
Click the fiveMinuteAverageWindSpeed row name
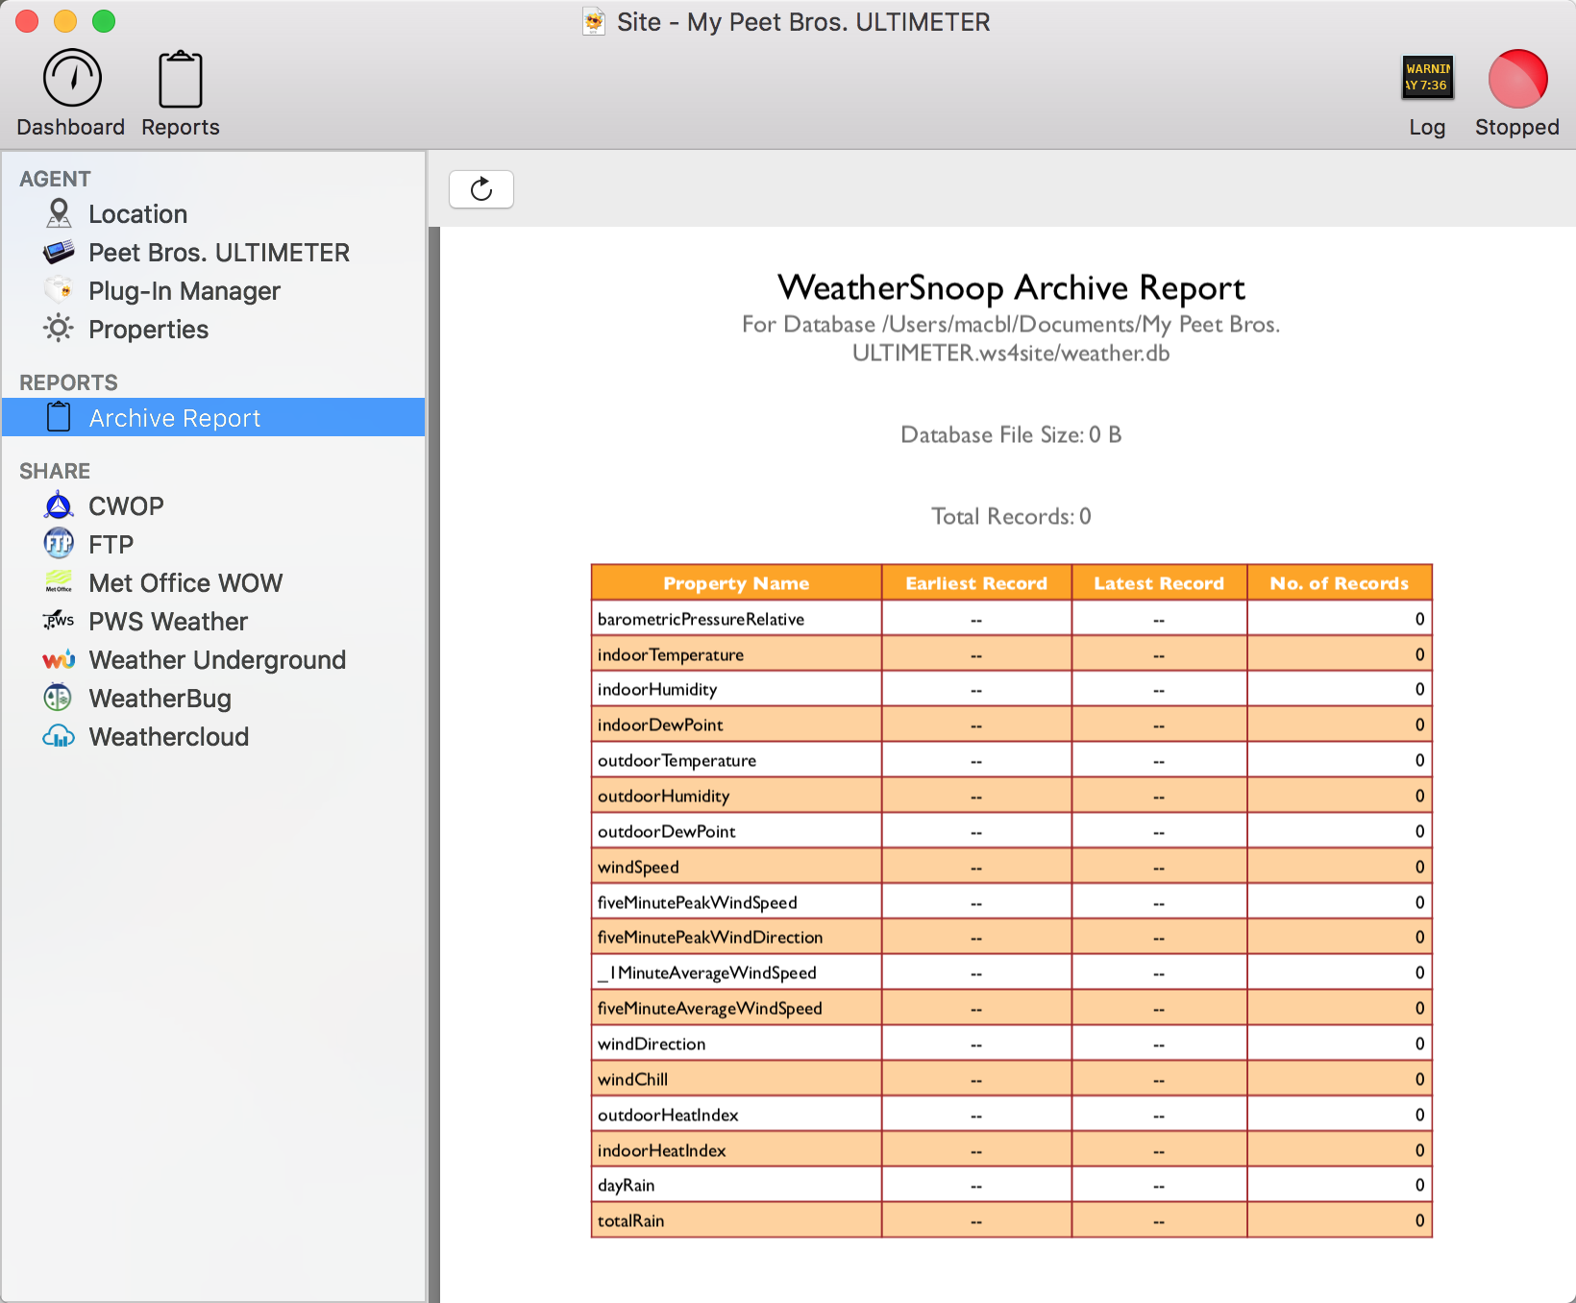(x=709, y=1008)
